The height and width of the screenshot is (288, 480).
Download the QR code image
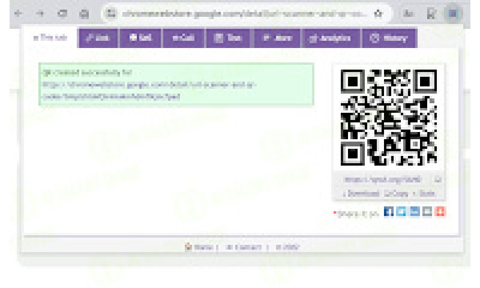[x=361, y=193]
